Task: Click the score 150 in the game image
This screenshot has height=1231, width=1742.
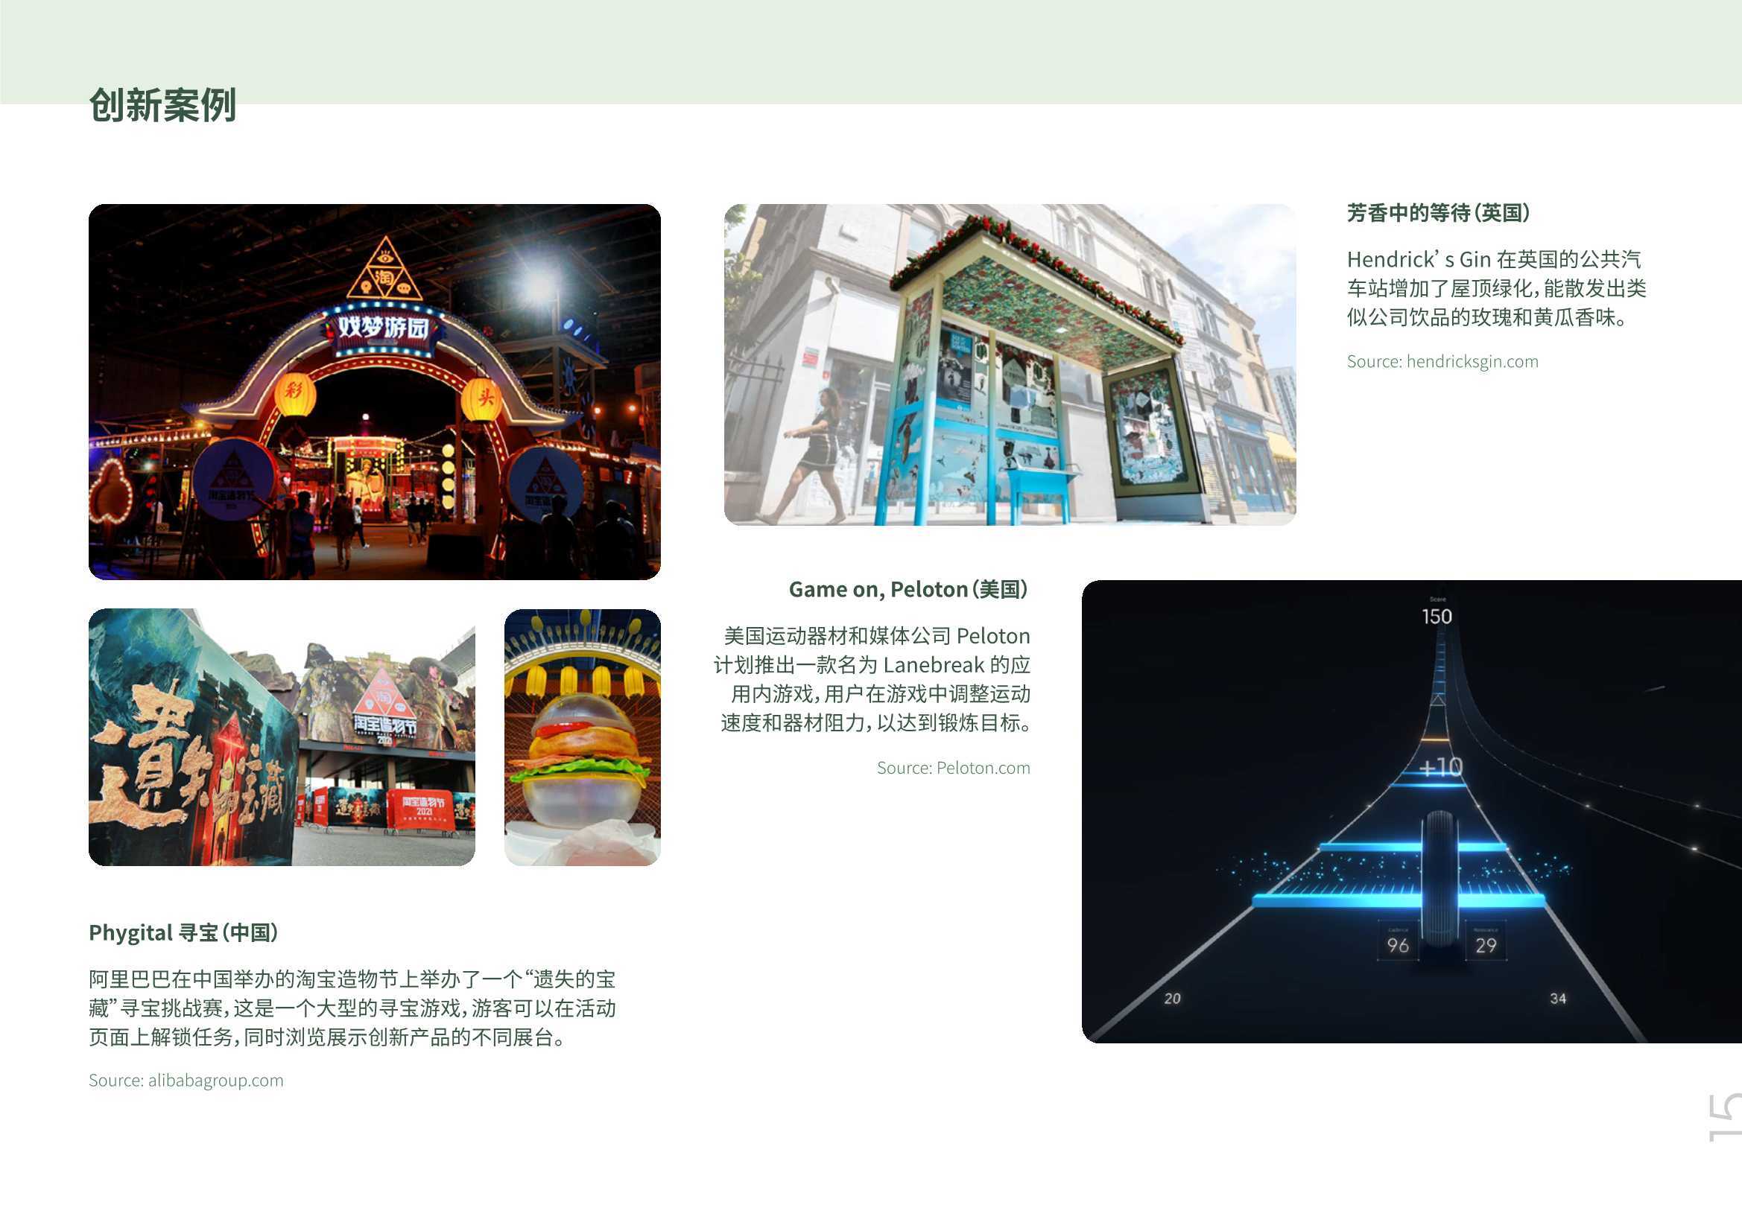Action: [1437, 616]
